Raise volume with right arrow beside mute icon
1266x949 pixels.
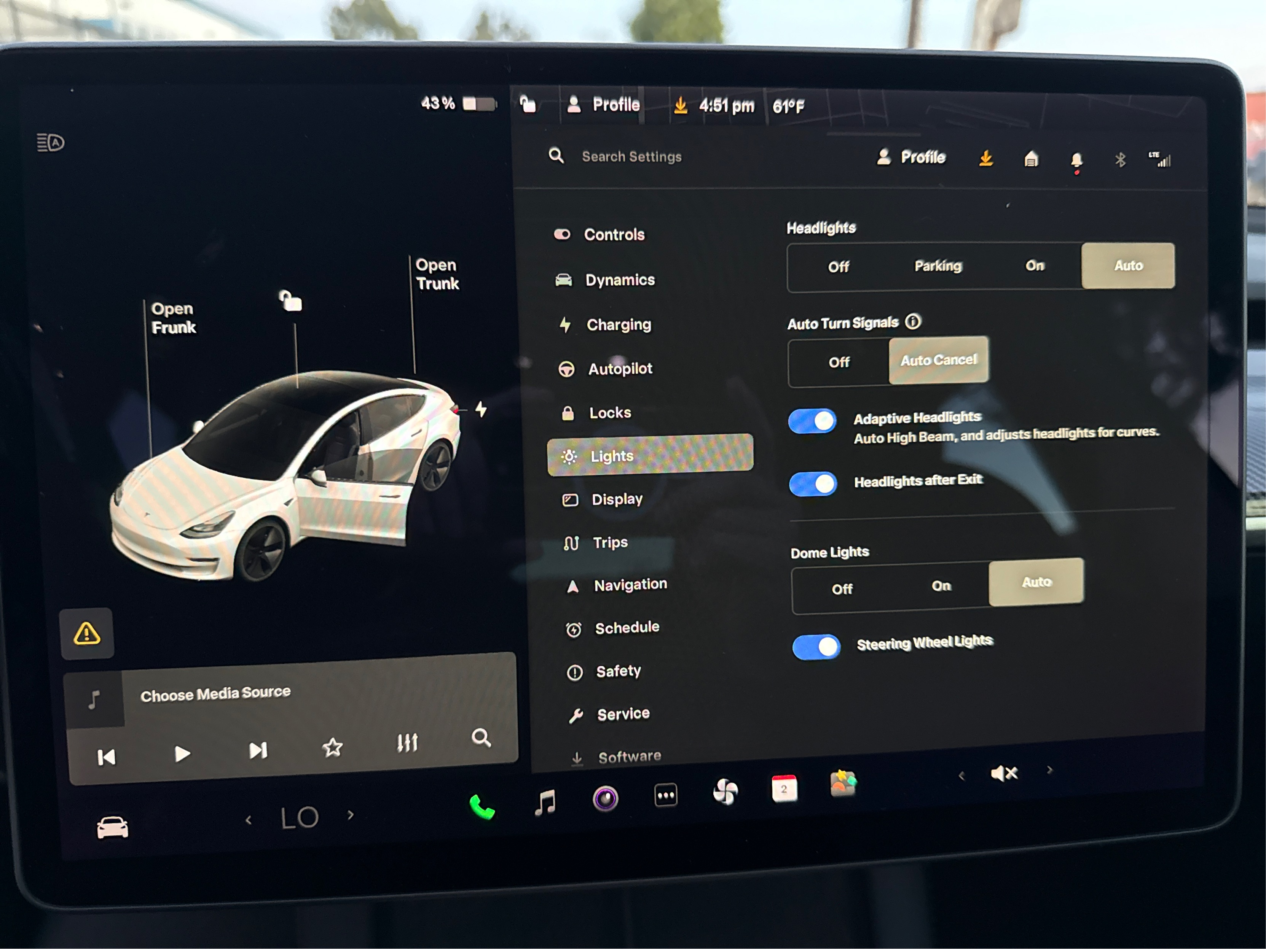pos(1050,770)
